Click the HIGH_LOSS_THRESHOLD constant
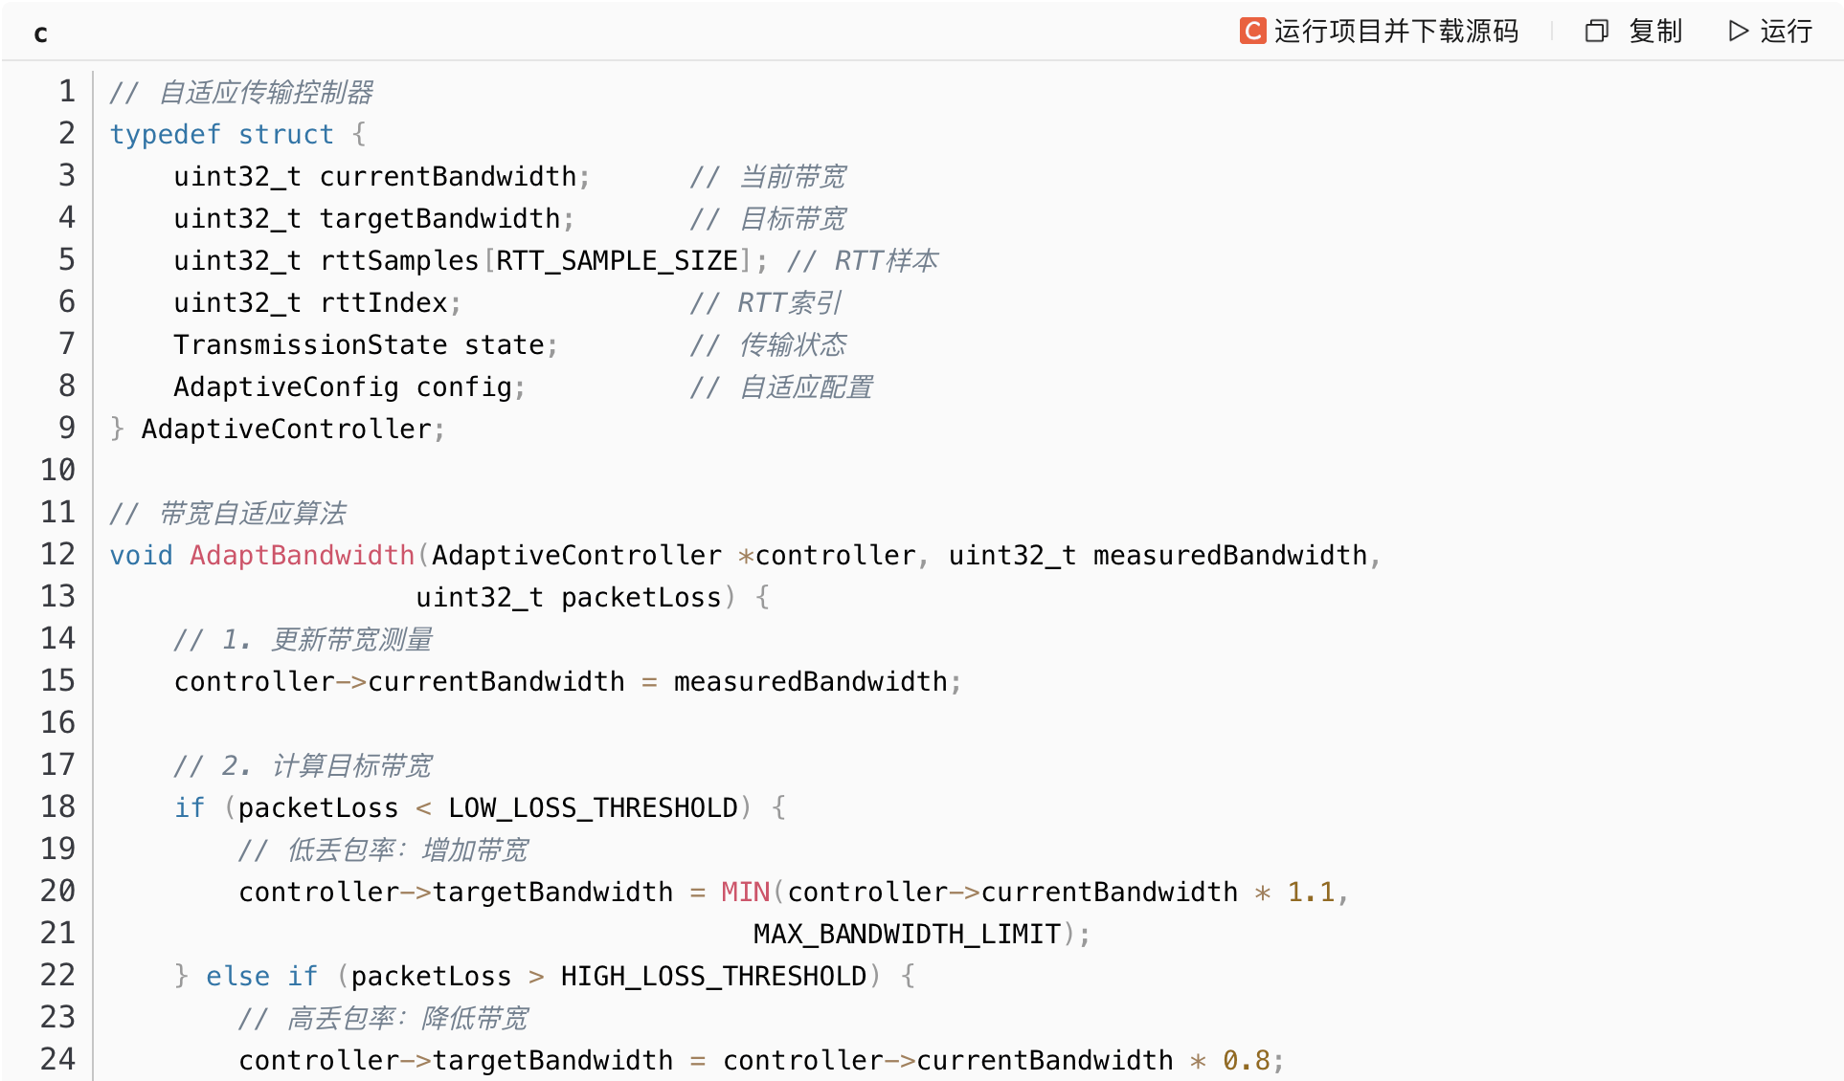This screenshot has height=1081, width=1844. tap(713, 976)
